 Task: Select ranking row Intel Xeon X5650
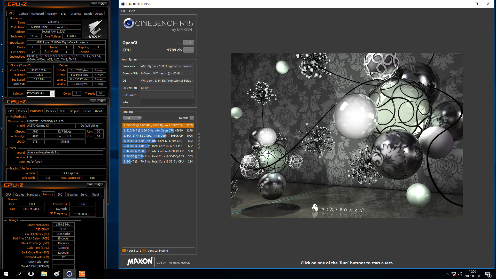(x=158, y=130)
